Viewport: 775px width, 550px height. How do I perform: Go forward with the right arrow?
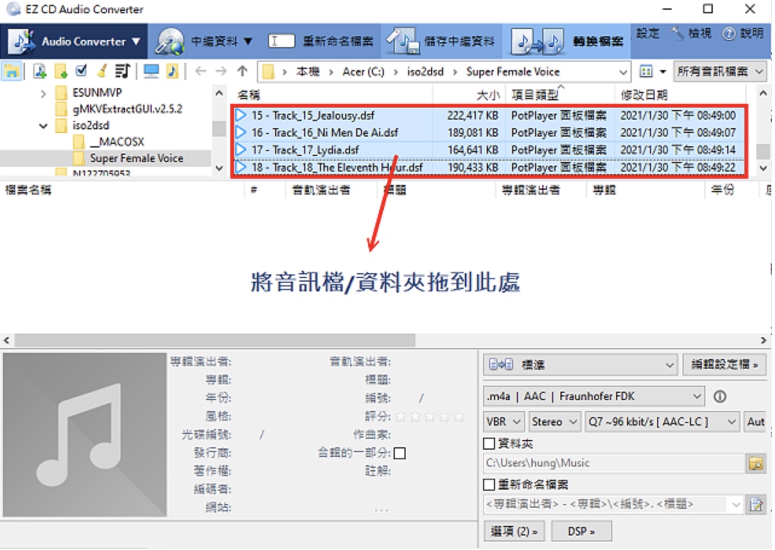(x=221, y=71)
